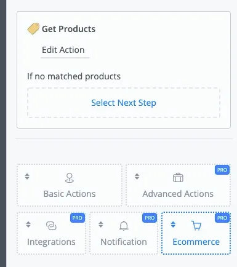Click the Edit Action link
The height and width of the screenshot is (267, 237).
tap(63, 50)
